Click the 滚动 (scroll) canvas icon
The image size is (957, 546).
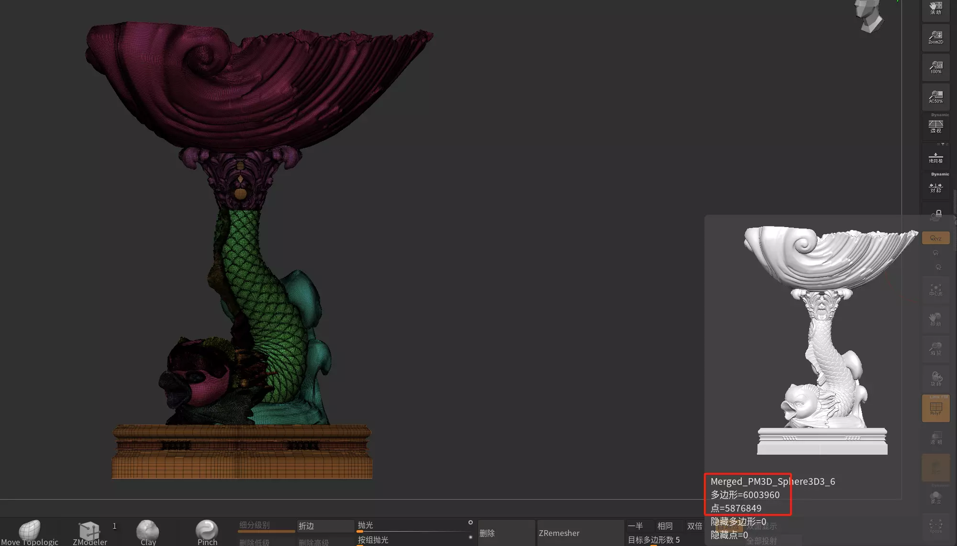pos(935,9)
